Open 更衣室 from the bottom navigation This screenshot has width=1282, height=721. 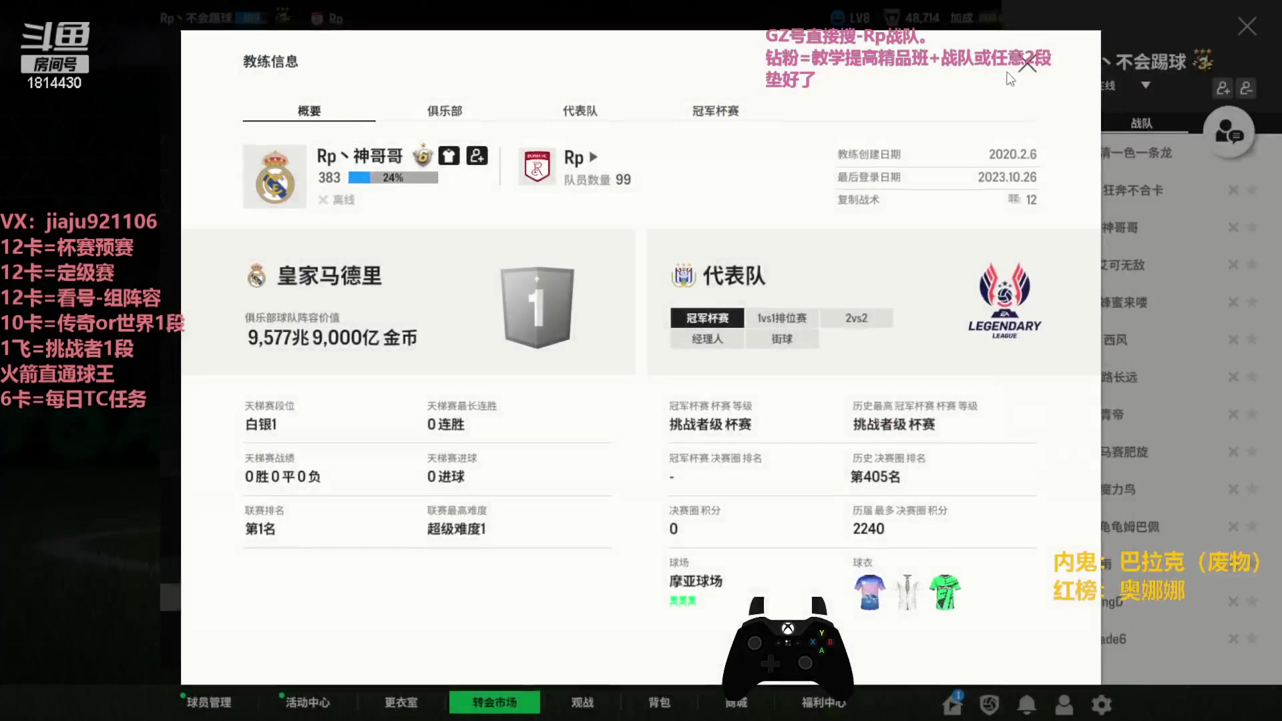coord(401,702)
